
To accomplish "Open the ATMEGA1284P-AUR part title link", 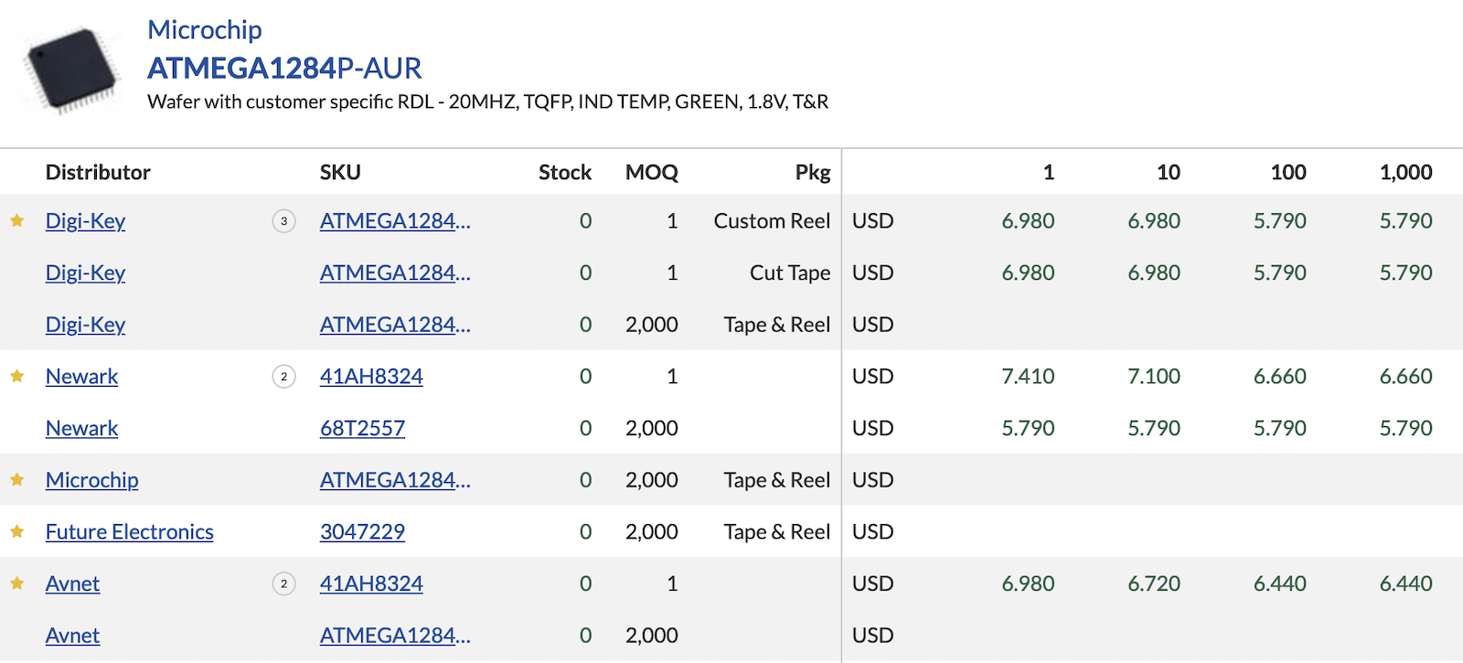I will tap(284, 68).
